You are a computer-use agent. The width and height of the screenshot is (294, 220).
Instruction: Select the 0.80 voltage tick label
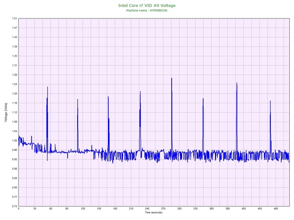[14, 188]
